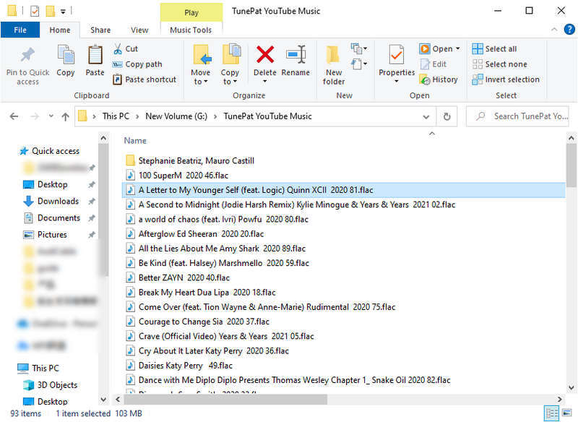Click Select none in ribbon
The width and height of the screenshot is (578, 422).
point(499,64)
